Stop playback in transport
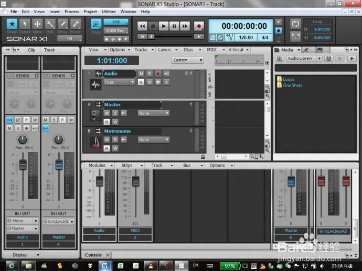362x271 pixels. click(153, 26)
